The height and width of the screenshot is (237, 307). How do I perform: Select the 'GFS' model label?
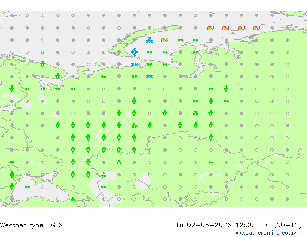57,225
